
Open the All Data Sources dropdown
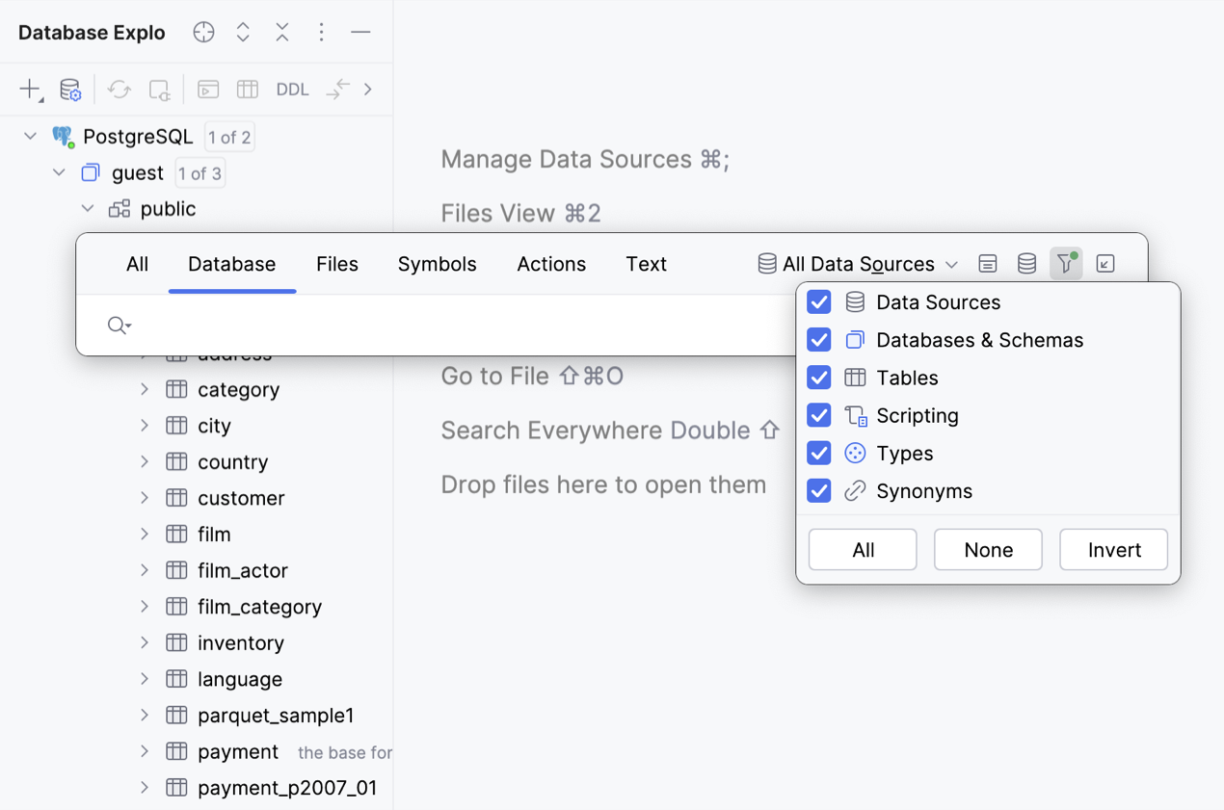pos(858,264)
